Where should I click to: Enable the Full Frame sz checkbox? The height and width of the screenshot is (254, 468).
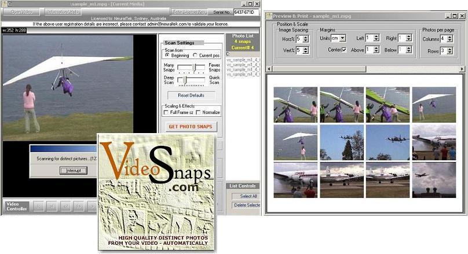pos(167,112)
